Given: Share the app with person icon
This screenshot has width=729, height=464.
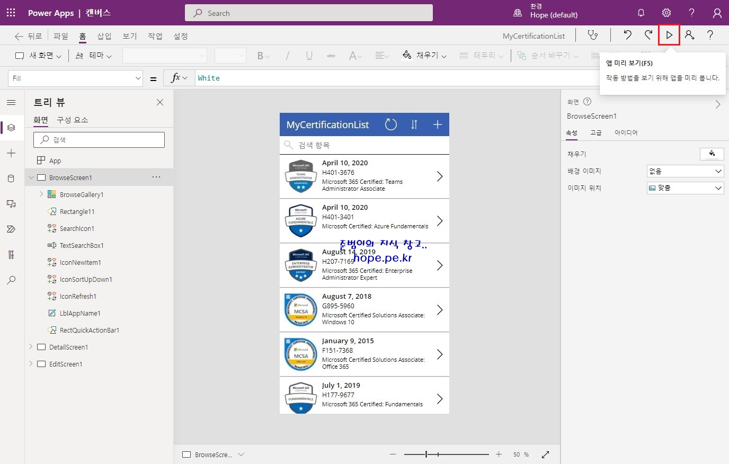Looking at the screenshot, I should pos(690,35).
